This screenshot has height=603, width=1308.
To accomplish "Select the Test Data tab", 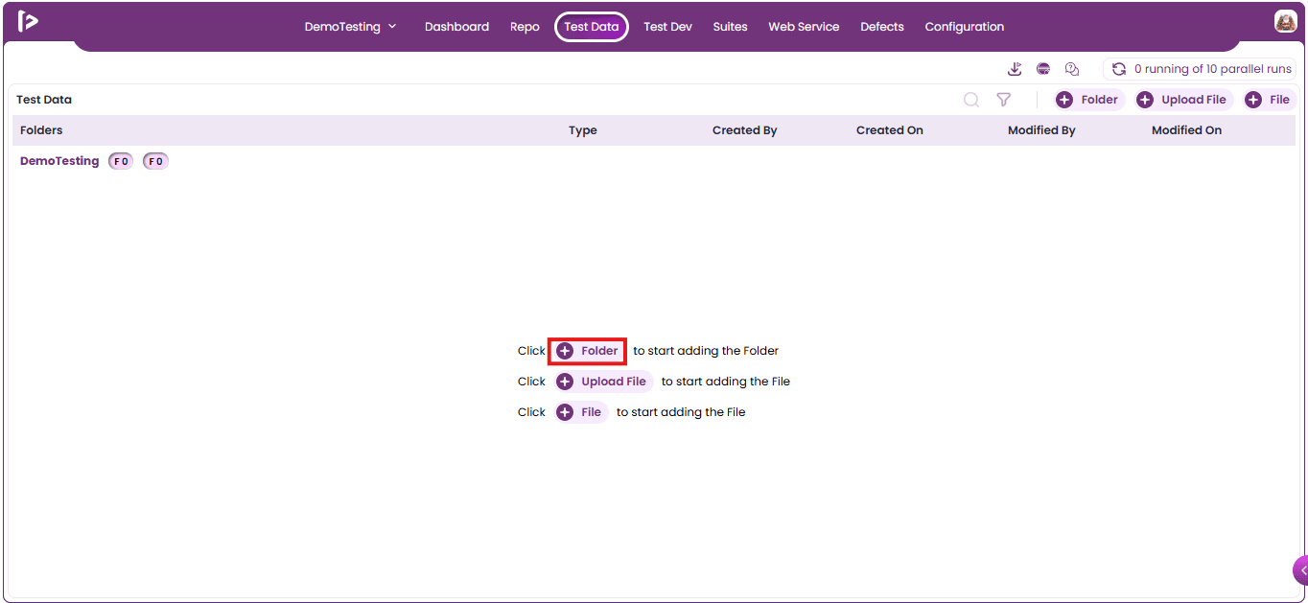I will (x=592, y=27).
